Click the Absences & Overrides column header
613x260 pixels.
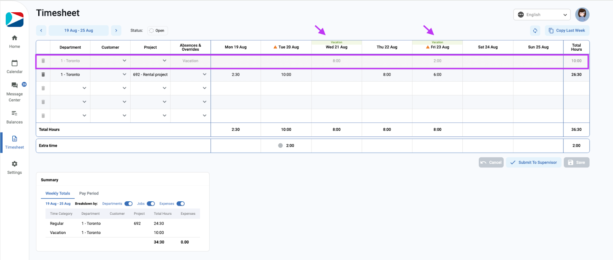[x=190, y=47]
